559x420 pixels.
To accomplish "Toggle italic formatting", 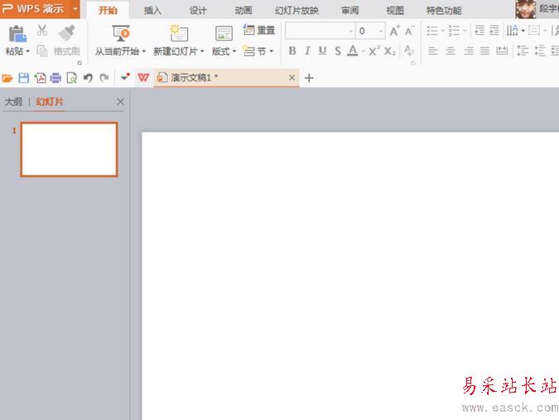I will [307, 51].
